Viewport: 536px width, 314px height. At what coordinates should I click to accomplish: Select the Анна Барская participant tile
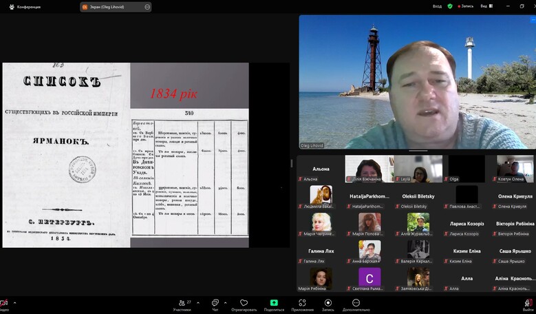tap(369, 251)
